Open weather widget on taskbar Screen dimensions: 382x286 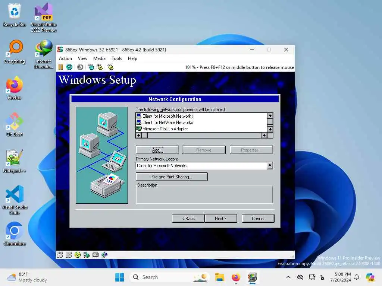tap(27, 277)
